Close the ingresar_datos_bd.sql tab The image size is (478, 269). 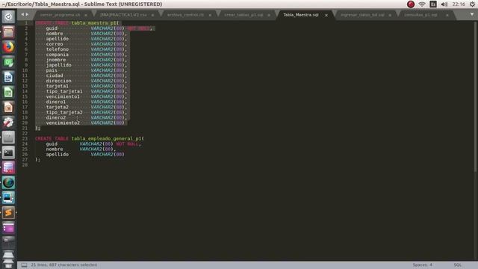tap(390, 15)
